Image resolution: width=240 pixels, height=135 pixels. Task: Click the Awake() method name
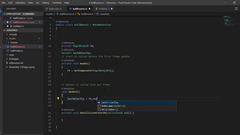[x=85, y=63]
